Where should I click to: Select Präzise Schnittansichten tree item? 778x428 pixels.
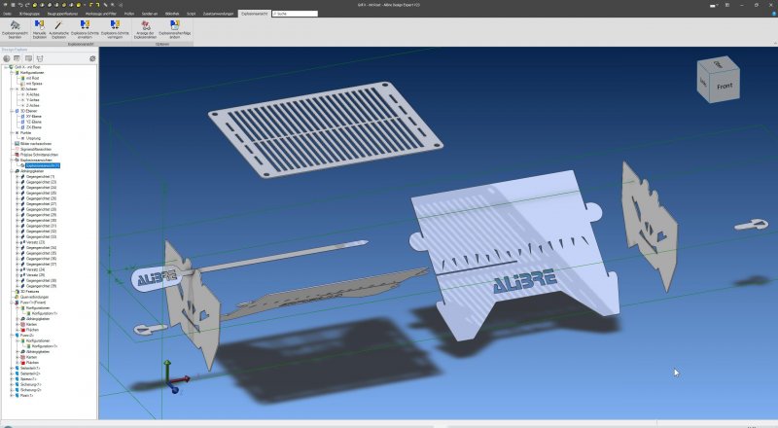coord(39,155)
